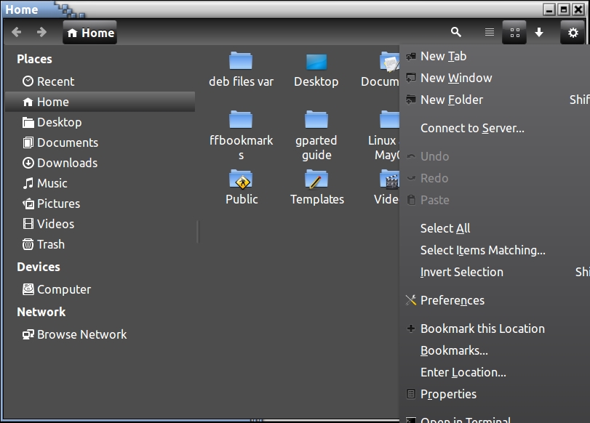Choose New Tab from the menu
This screenshot has width=590, height=423.
coord(443,56)
